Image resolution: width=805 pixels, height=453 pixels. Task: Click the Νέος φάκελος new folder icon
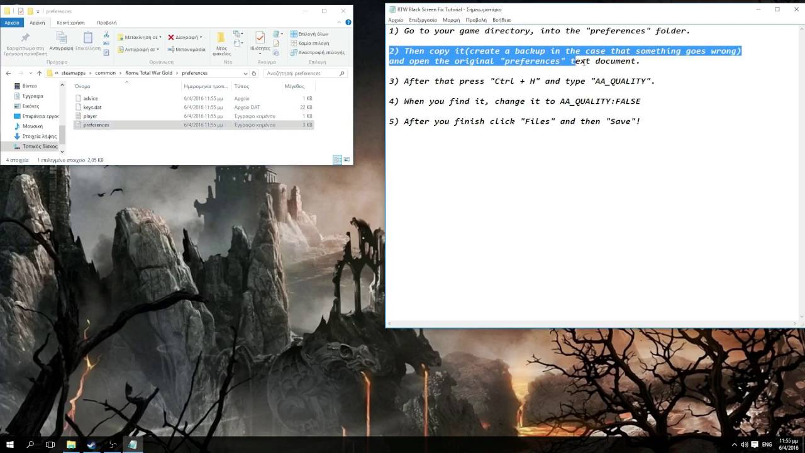point(221,37)
